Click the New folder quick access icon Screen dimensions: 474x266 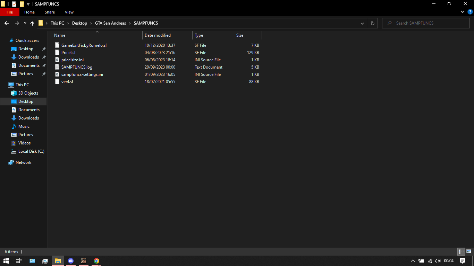tap(22, 4)
